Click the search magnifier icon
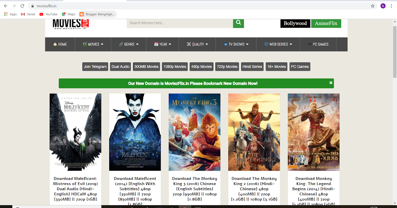This screenshot has width=397, height=208. 238,23
